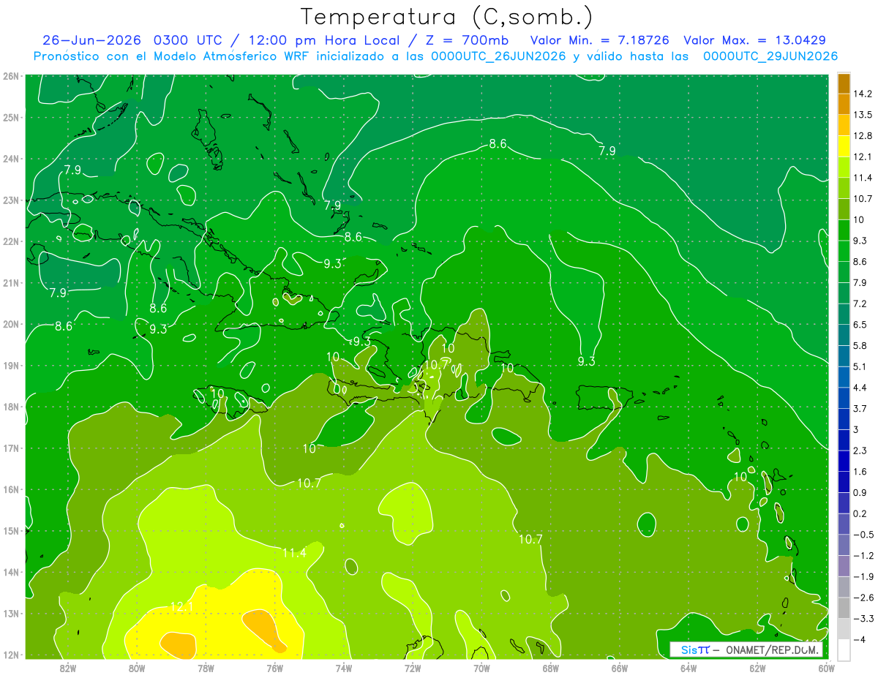Click 'Valor Max. = 13.0429' text
This screenshot has width=878, height=678.
(755, 40)
